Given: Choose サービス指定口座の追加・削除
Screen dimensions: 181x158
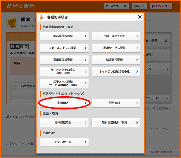Looking at the screenshot, I should pos(64,72).
